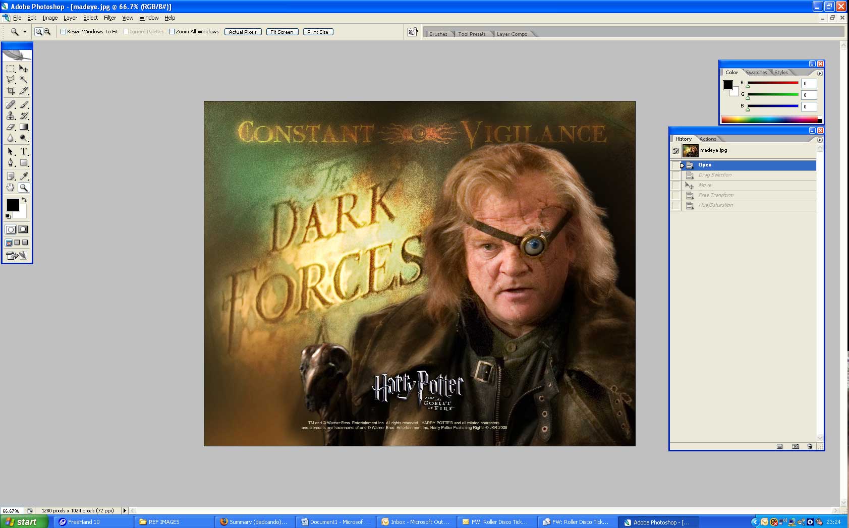
Task: Select the Dodge tool
Action: tap(24, 138)
